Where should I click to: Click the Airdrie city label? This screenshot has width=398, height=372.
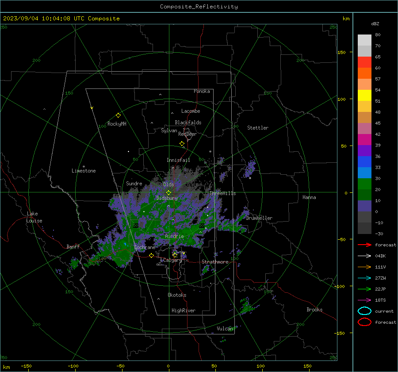[x=174, y=236]
